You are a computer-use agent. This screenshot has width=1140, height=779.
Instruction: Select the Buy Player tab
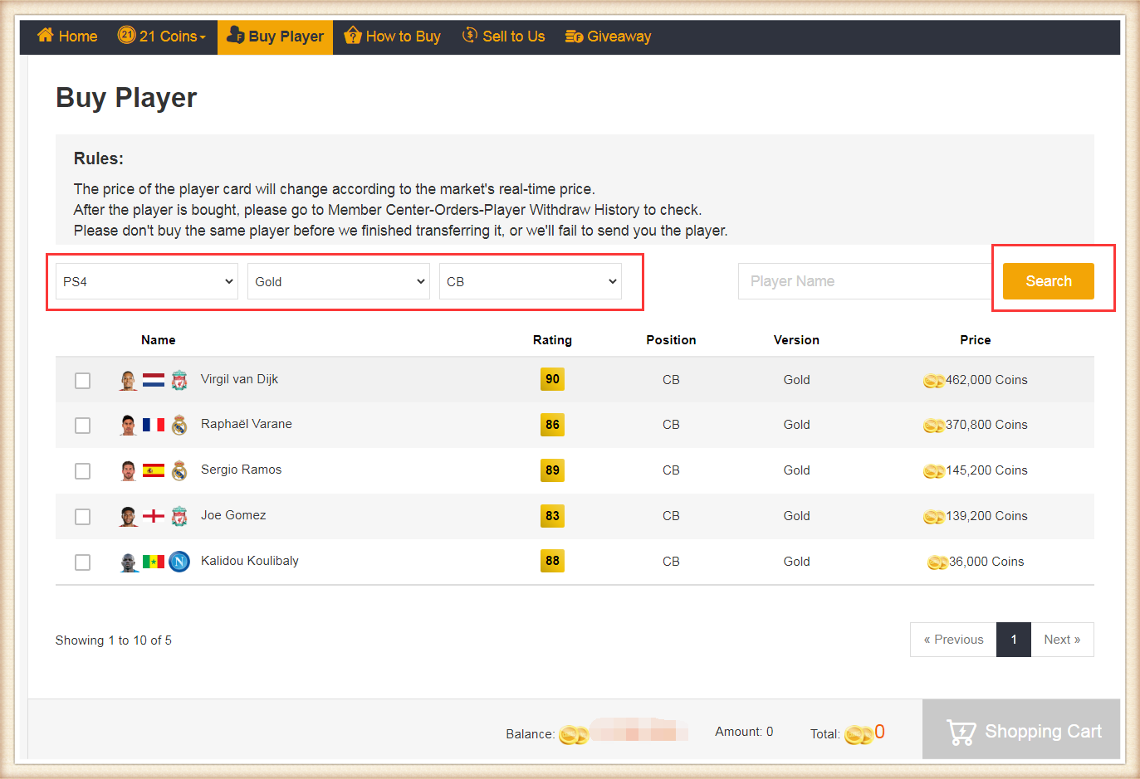coord(275,37)
